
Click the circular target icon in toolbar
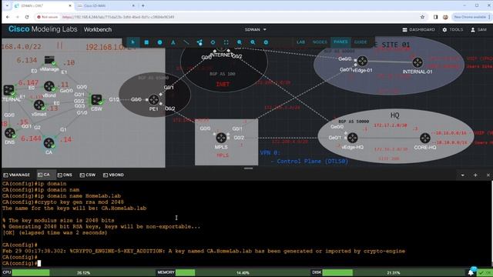click(213, 42)
